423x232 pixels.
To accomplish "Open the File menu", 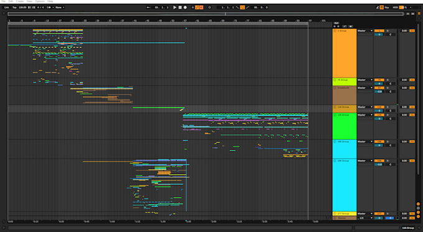I will pos(4,1).
